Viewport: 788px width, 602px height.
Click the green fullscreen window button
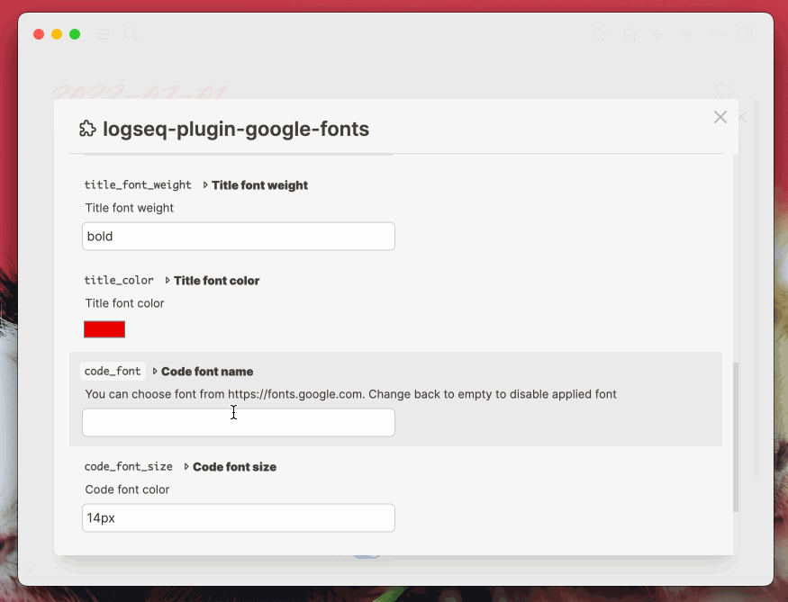click(75, 34)
